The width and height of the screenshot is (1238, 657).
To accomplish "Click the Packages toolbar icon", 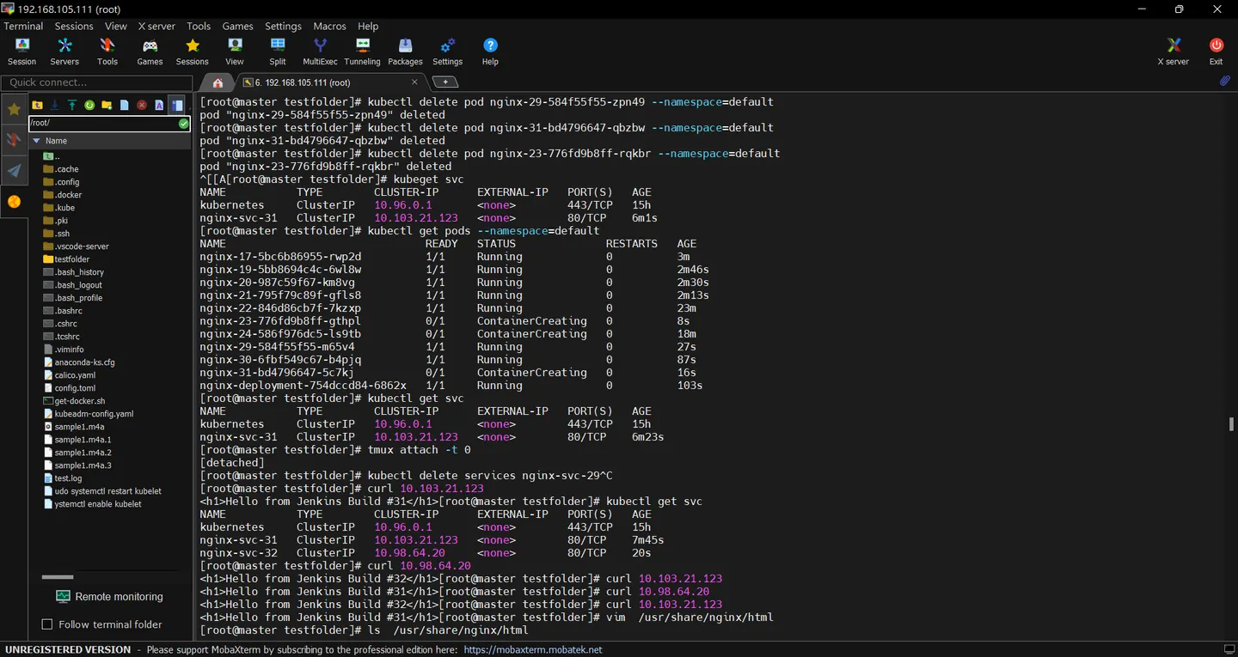I will pyautogui.click(x=405, y=52).
